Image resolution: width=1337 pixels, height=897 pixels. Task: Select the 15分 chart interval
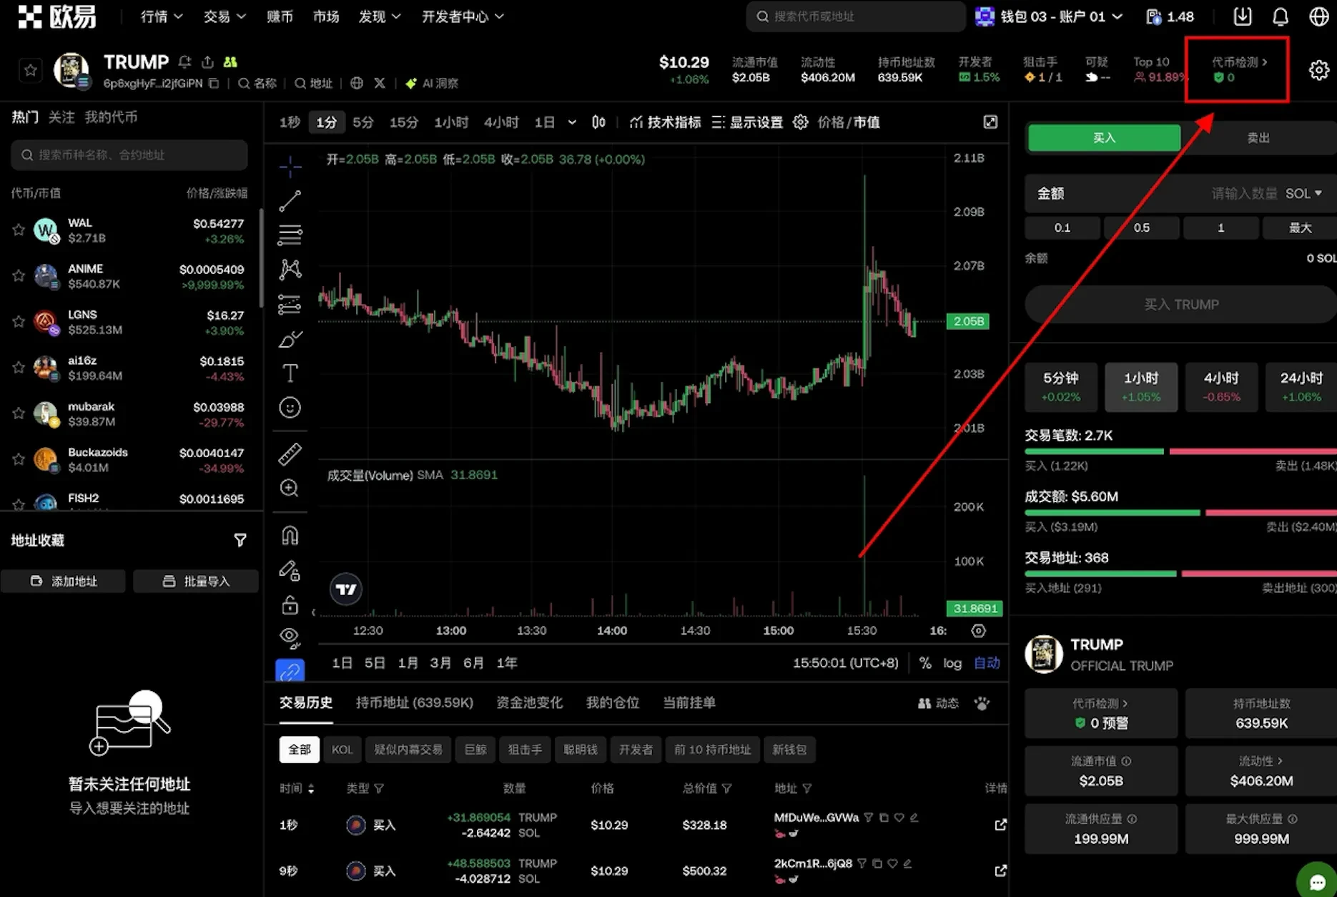point(403,122)
